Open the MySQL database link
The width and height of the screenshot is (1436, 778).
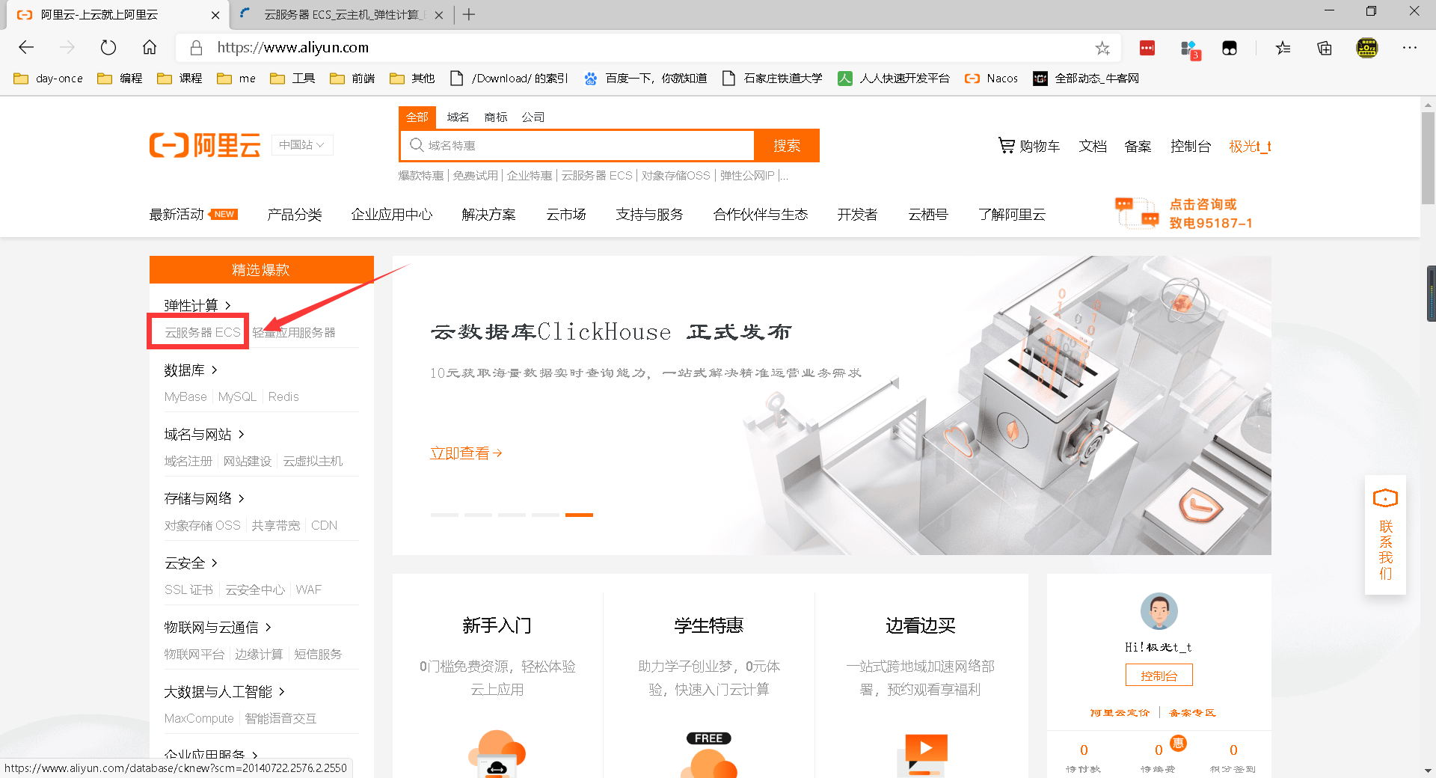tap(237, 396)
